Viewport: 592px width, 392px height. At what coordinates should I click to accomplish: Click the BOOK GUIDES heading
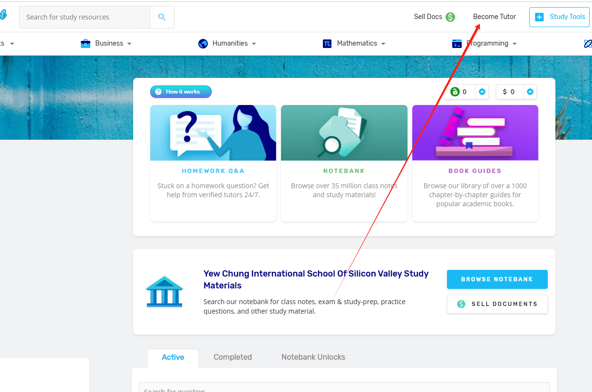475,171
